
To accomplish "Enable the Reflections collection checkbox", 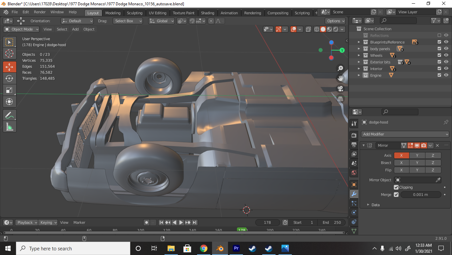I will click(439, 36).
